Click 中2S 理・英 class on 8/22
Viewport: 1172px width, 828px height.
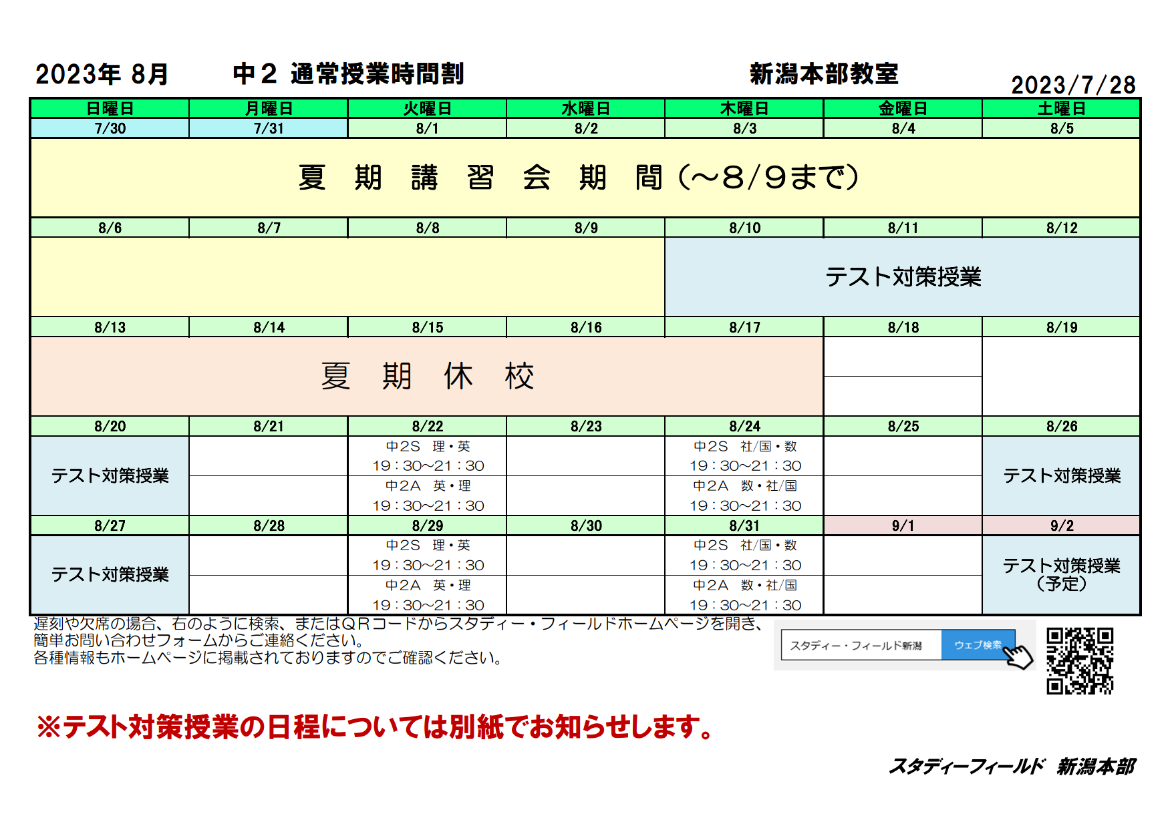point(428,456)
